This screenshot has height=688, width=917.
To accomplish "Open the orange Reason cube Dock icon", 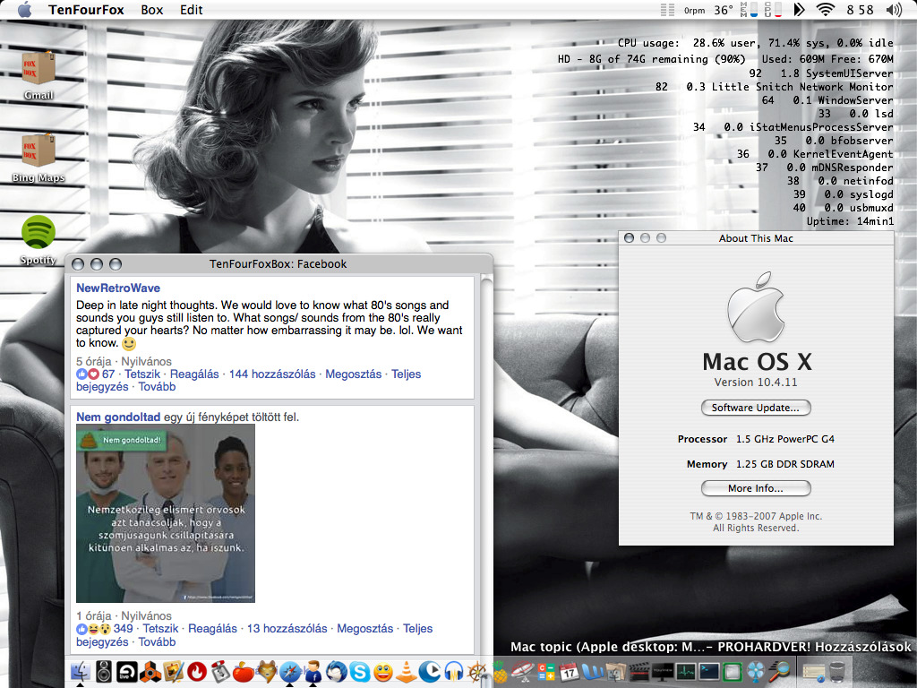I will [x=150, y=672].
